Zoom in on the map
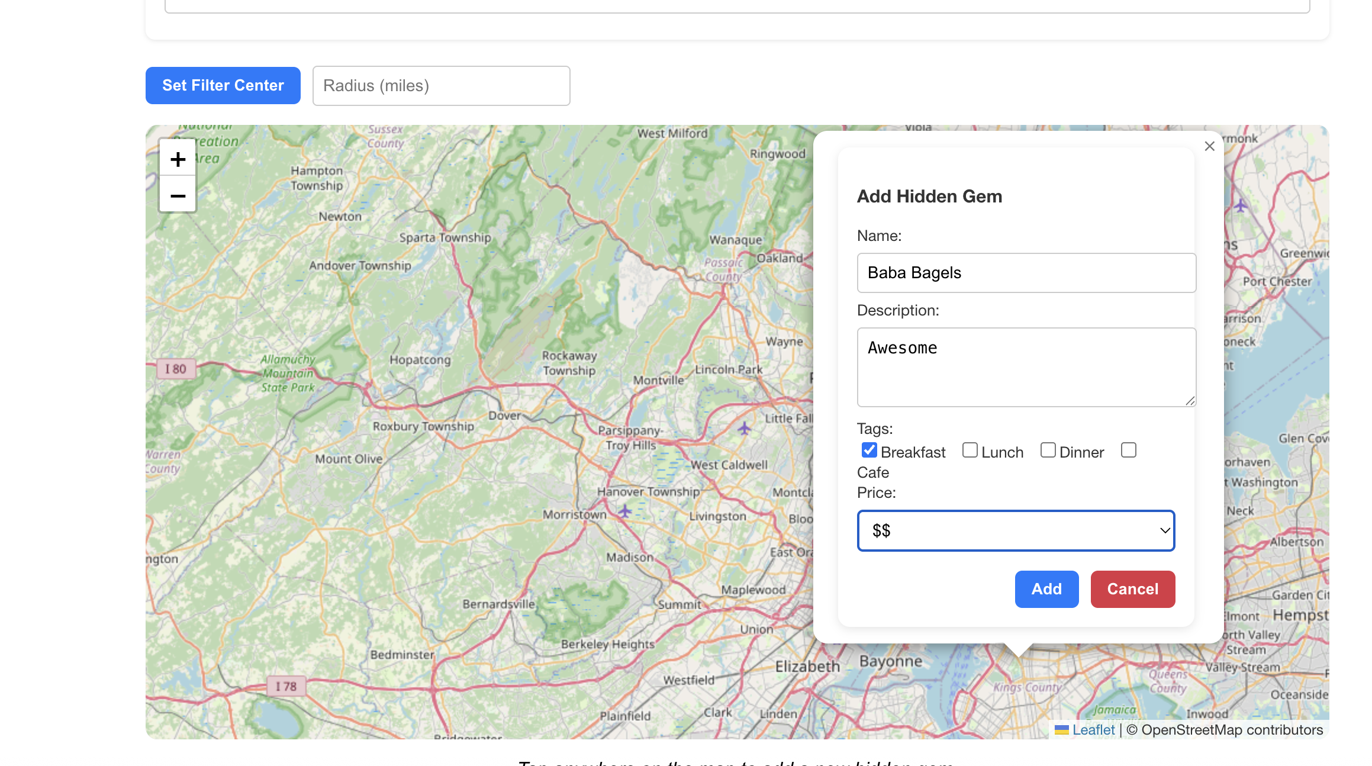Image resolution: width=1372 pixels, height=766 pixels. (x=178, y=159)
